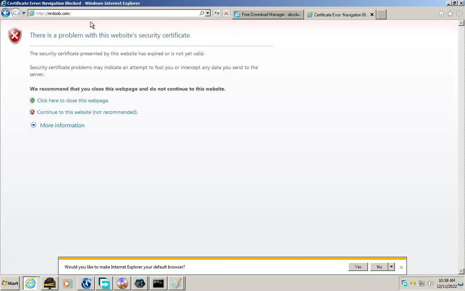
Task: Open the Tools gear menu
Action: click(x=459, y=14)
